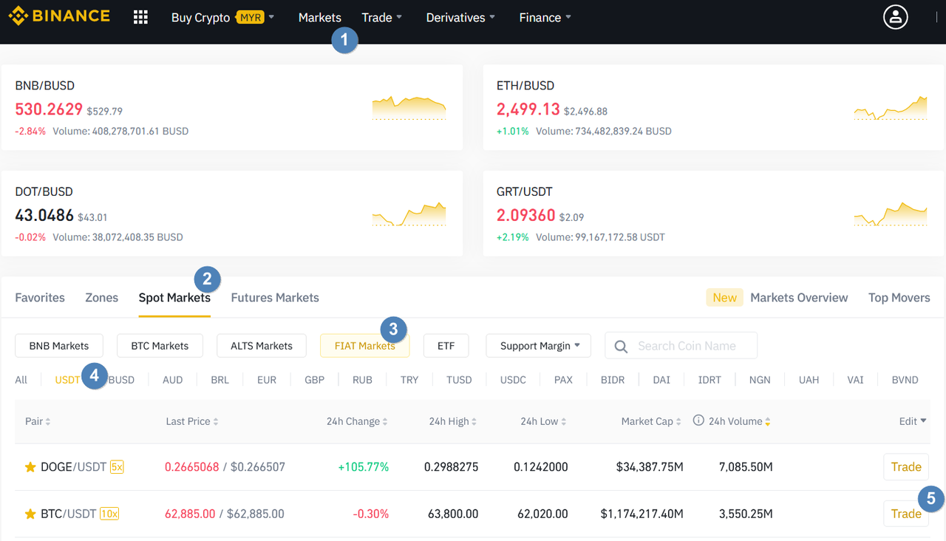Viewport: 946px width, 541px height.
Task: Select the UAH quote currency filter
Action: [809, 380]
